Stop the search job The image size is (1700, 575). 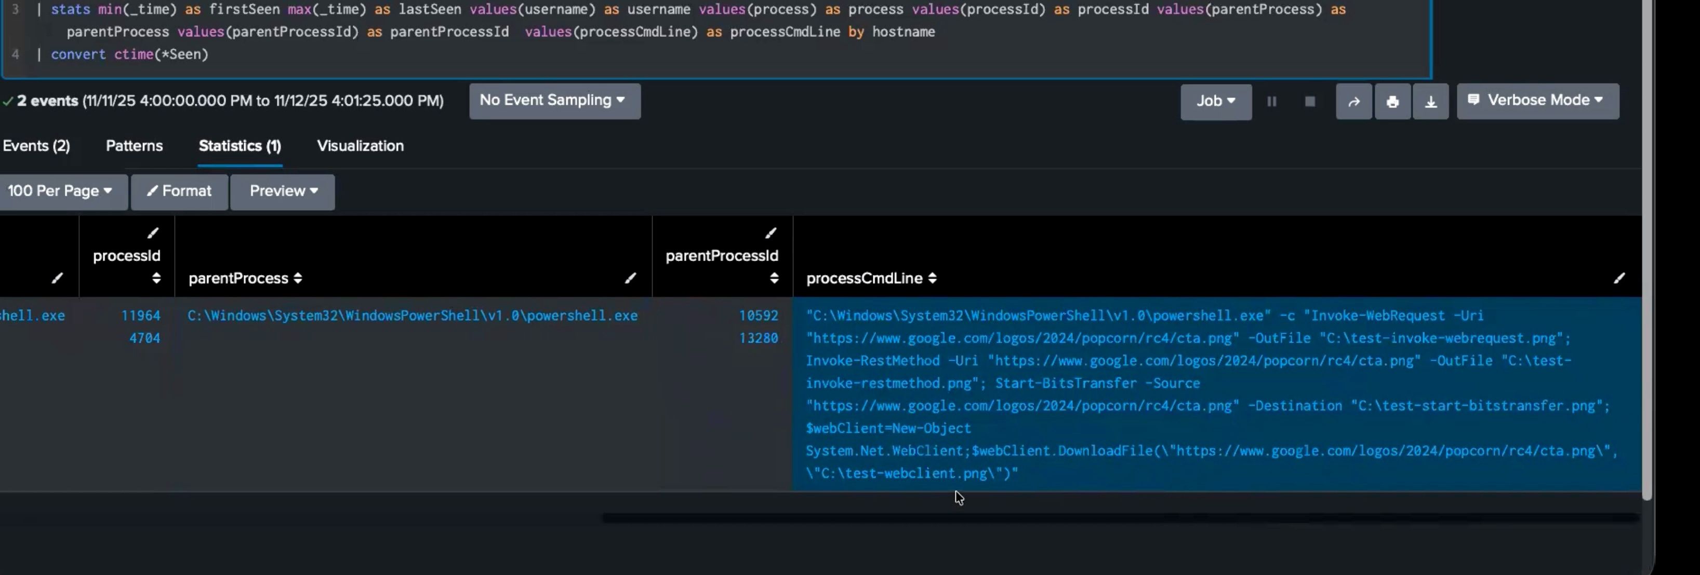point(1310,102)
